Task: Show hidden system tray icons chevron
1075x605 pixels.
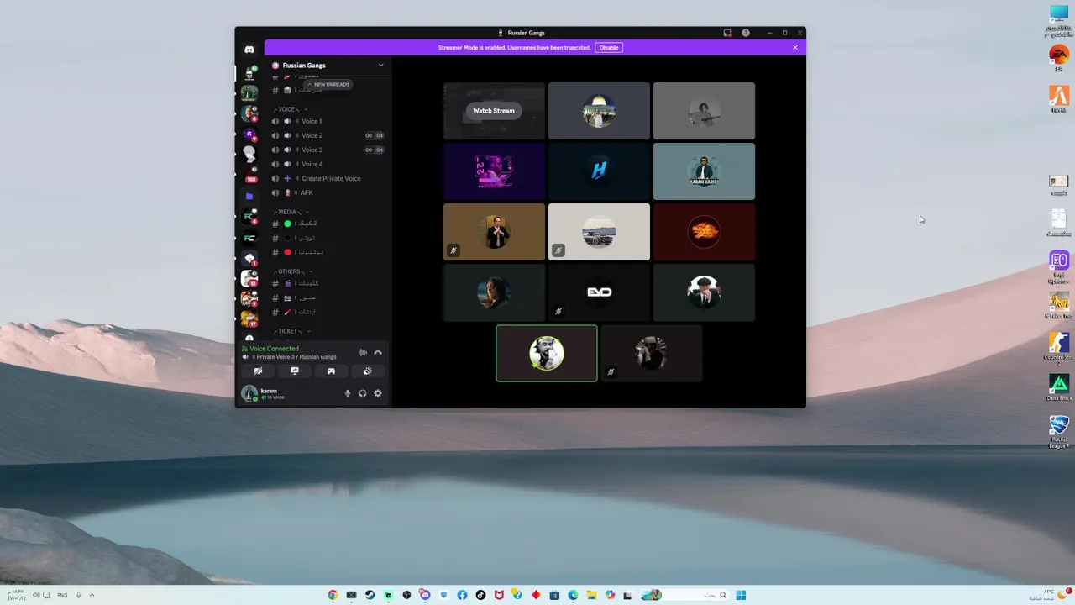Action: [x=92, y=595]
